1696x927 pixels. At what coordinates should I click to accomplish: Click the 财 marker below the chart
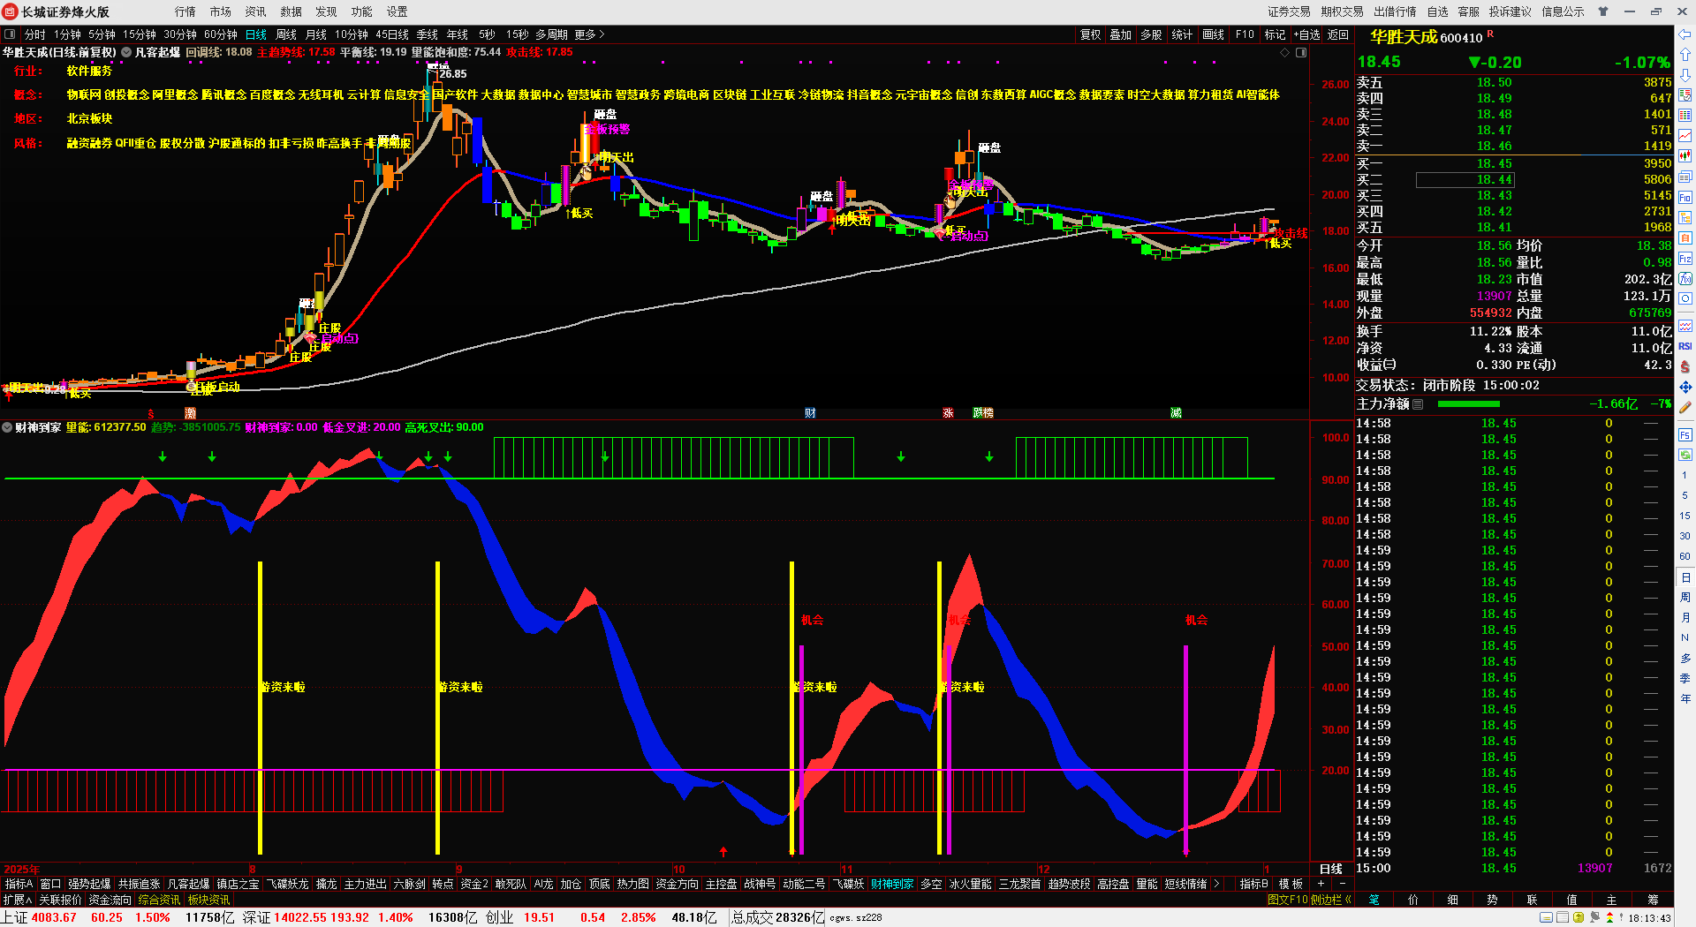(x=810, y=413)
